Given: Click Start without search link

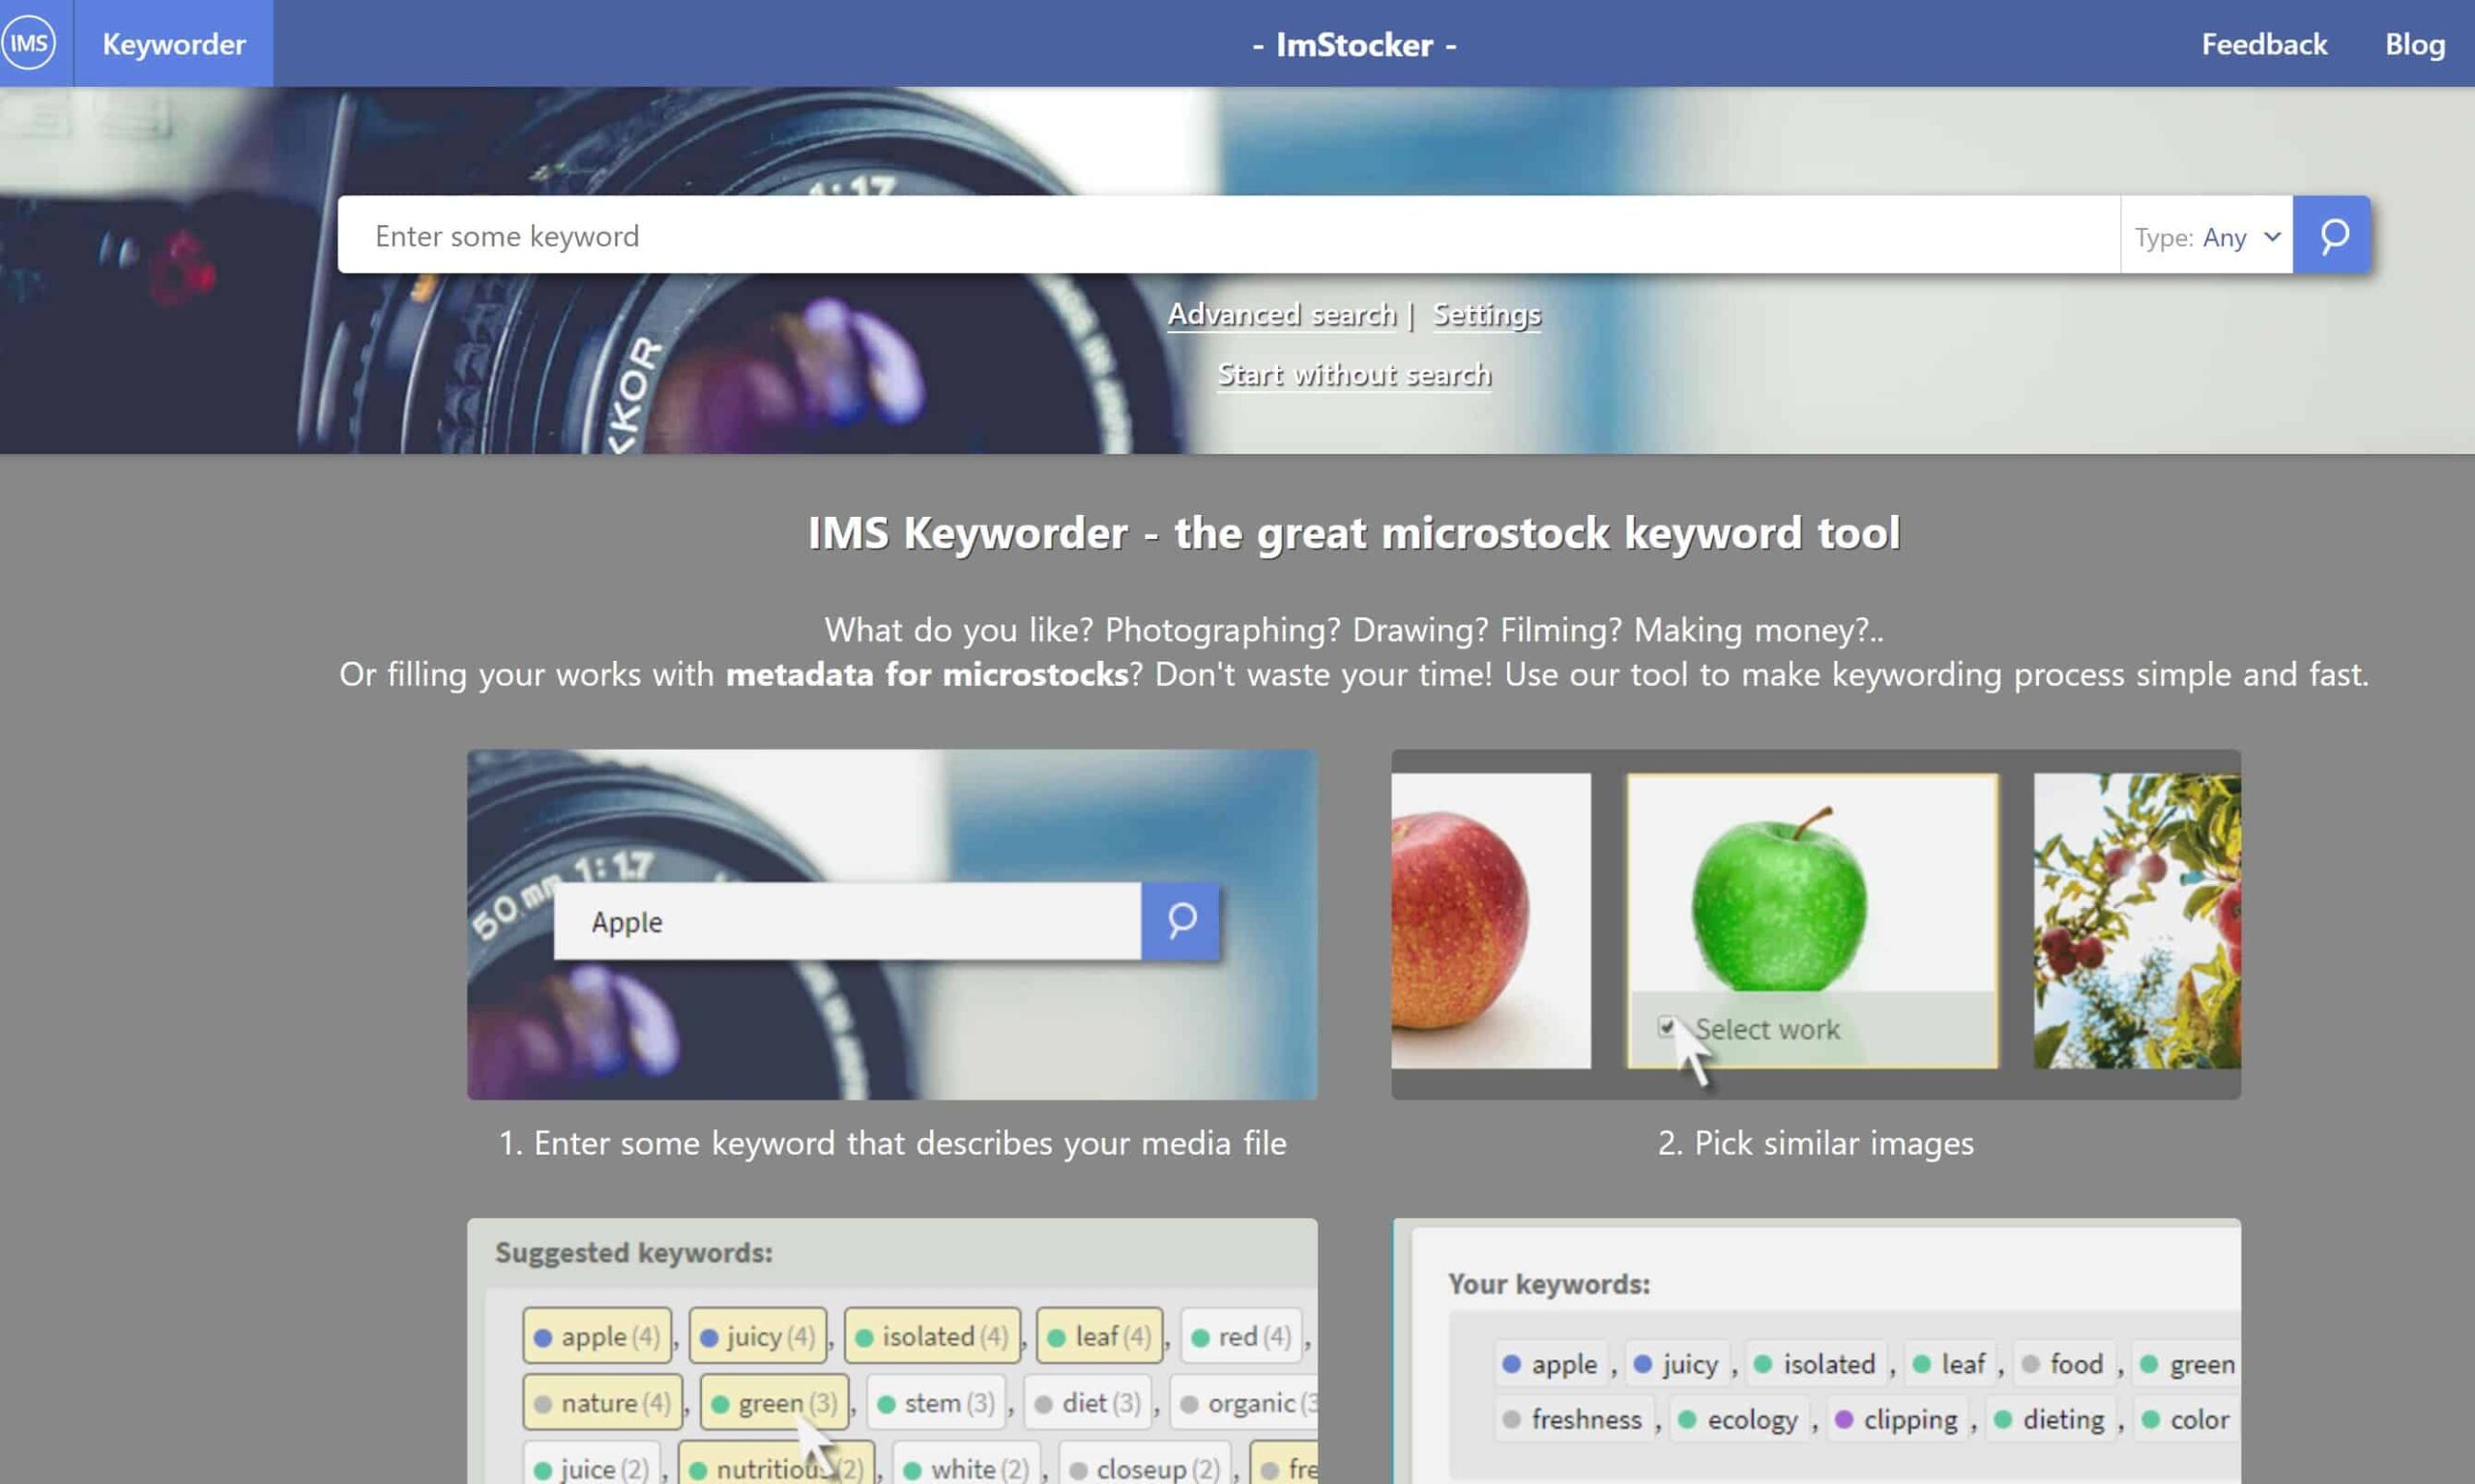Looking at the screenshot, I should 1354,375.
